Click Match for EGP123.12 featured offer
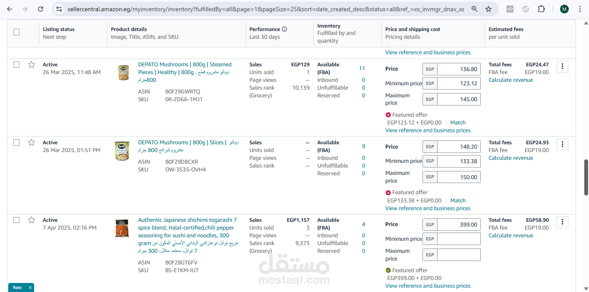The height and width of the screenshot is (292, 589). click(x=458, y=123)
